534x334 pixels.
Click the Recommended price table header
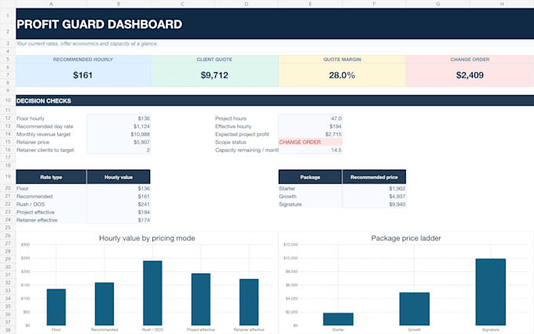tap(374, 178)
